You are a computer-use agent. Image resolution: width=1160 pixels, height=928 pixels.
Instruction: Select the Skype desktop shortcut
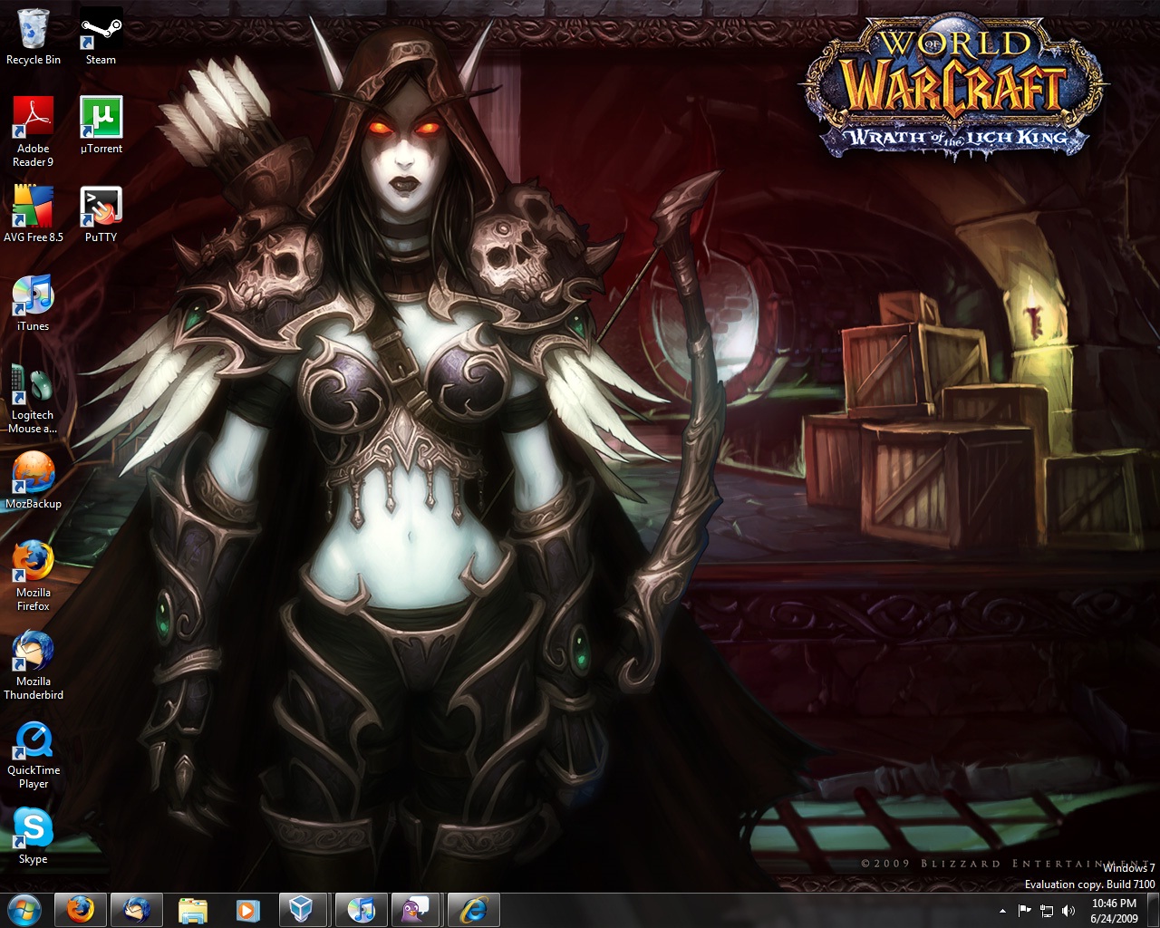tap(34, 836)
